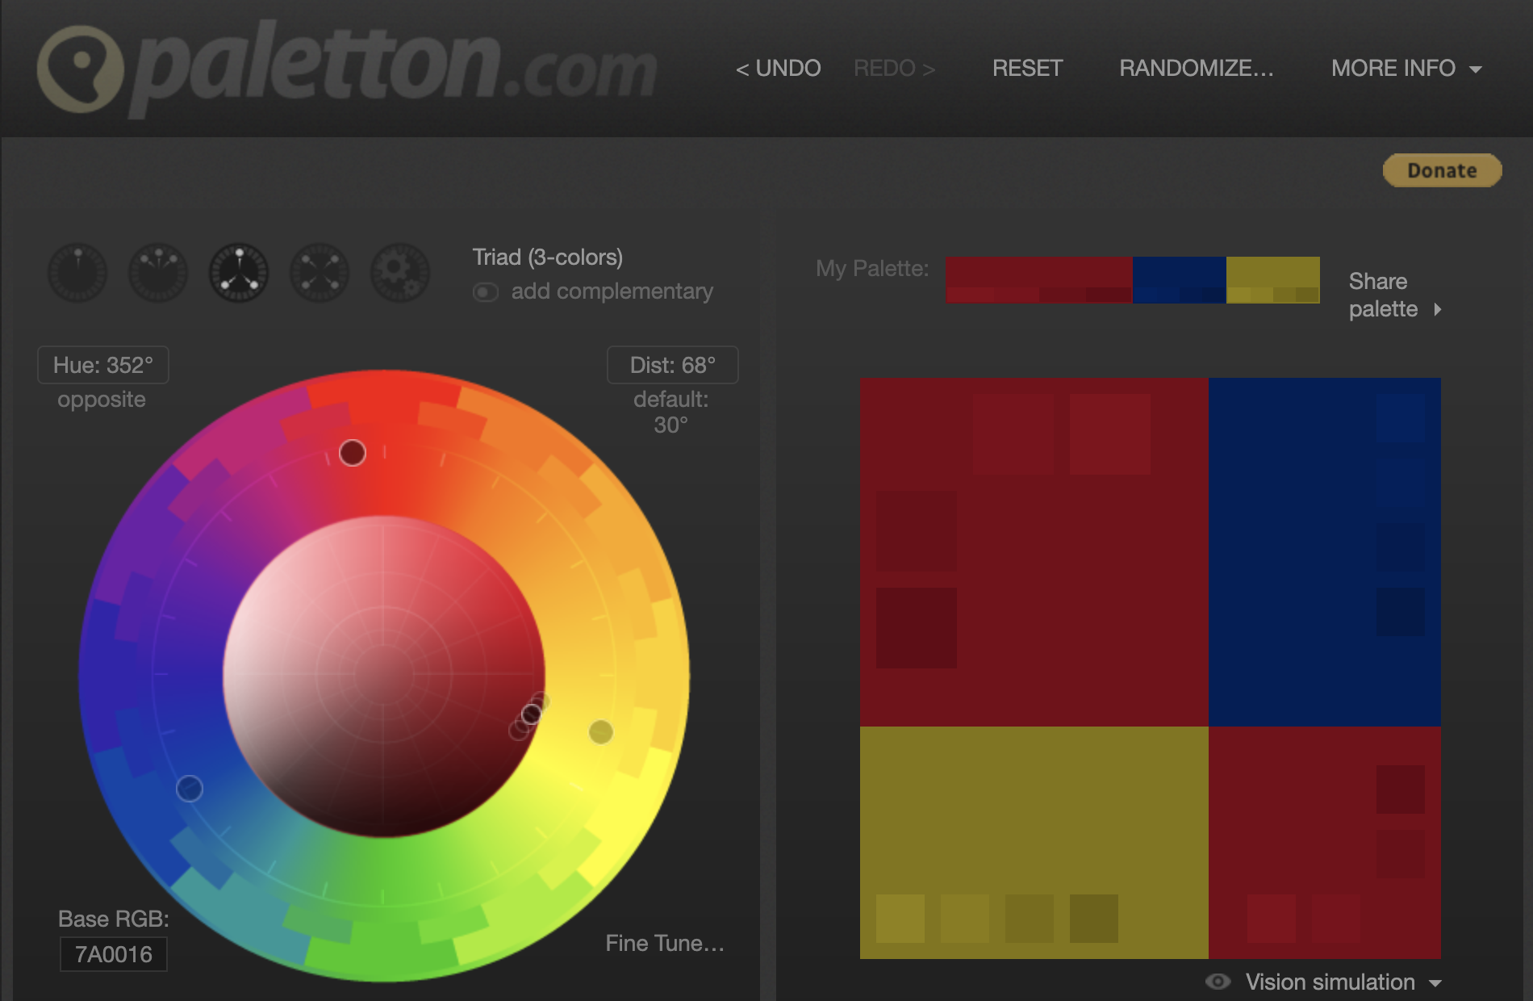Open the Vision simulation dropdown

(x=1343, y=982)
